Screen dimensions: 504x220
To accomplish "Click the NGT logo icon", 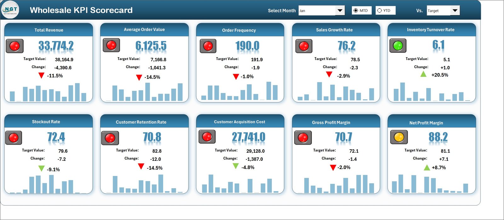I will tap(10, 10).
